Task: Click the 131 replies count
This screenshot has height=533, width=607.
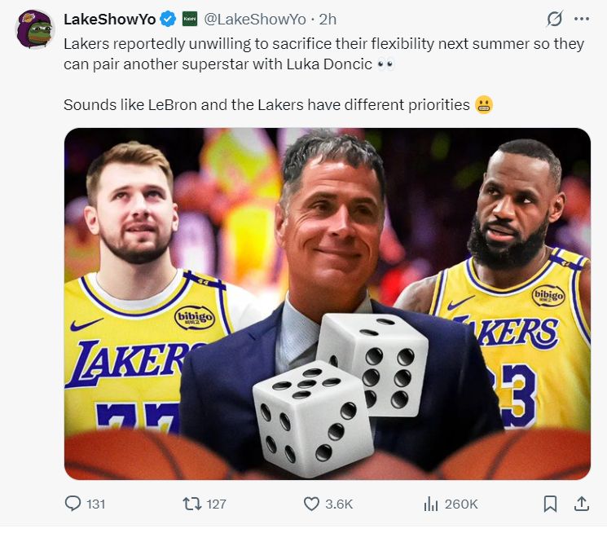Action: pos(96,504)
